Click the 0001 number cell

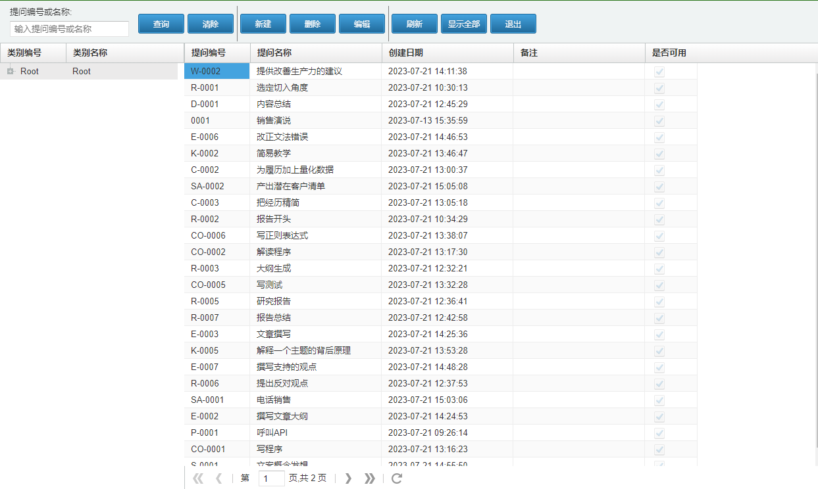pyautogui.click(x=217, y=120)
